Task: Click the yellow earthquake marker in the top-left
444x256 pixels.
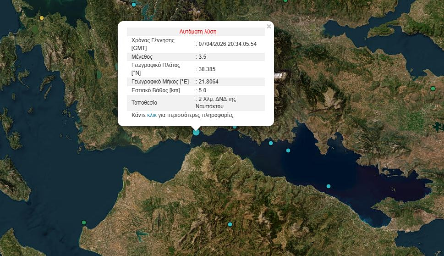Action: (x=42, y=18)
